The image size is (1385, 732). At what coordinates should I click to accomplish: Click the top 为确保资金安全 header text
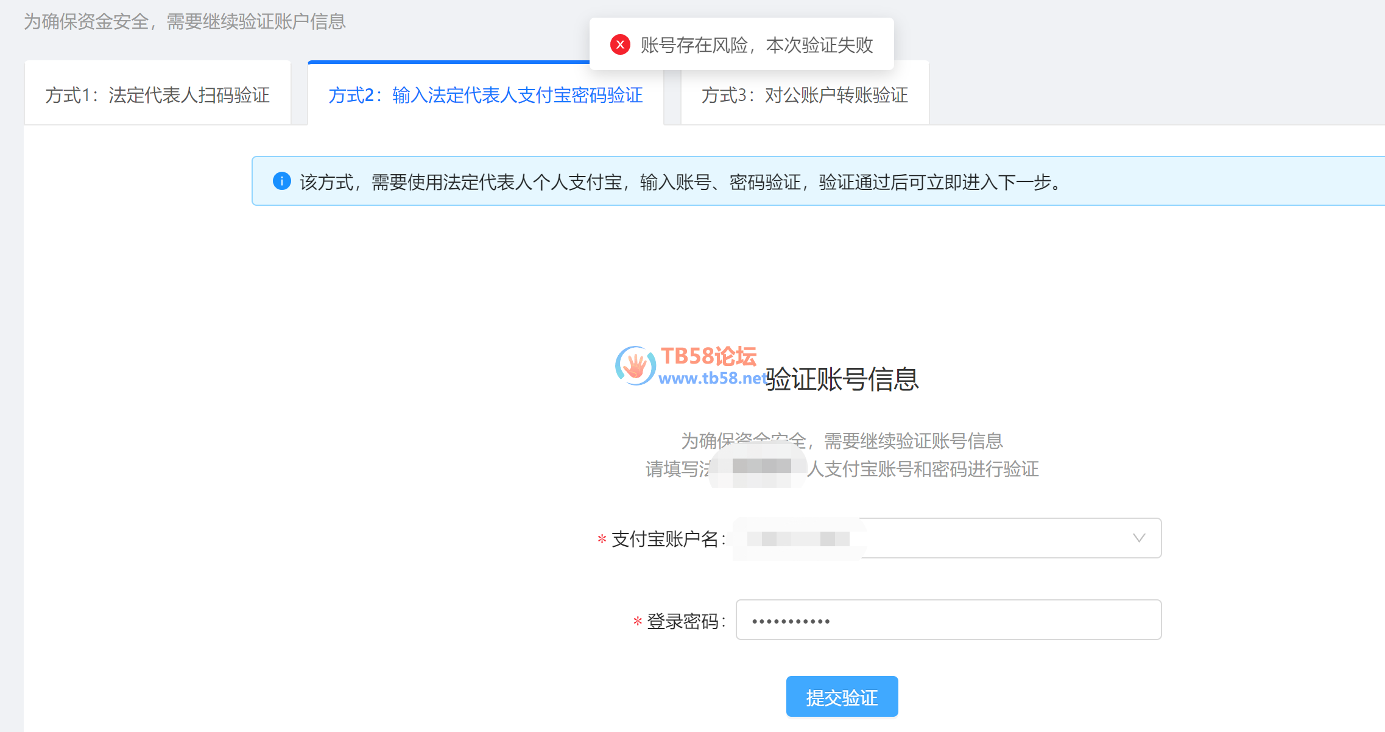click(185, 21)
